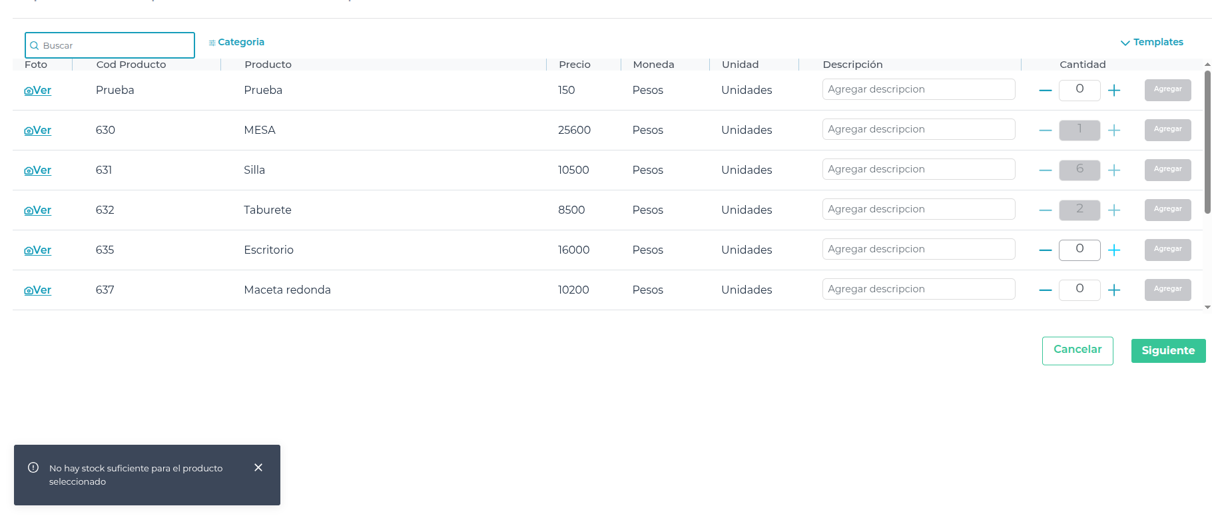1212x518 pixels.
Task: Click the info icon in stock warning toast
Action: pyautogui.click(x=33, y=467)
